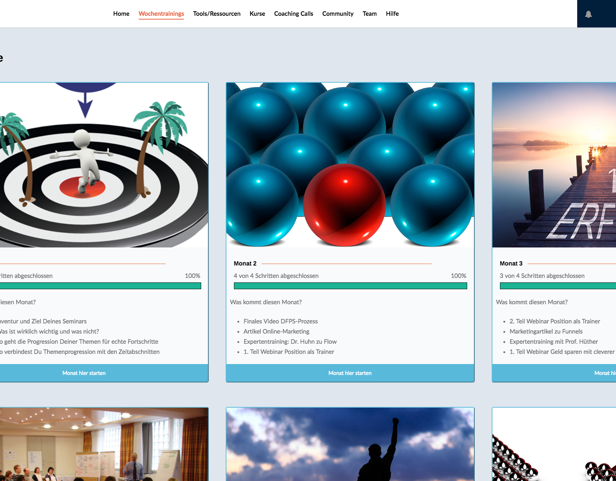The height and width of the screenshot is (481, 616).
Task: Click 'Expertentraining mit Prof. Hüther'
Action: tap(554, 341)
